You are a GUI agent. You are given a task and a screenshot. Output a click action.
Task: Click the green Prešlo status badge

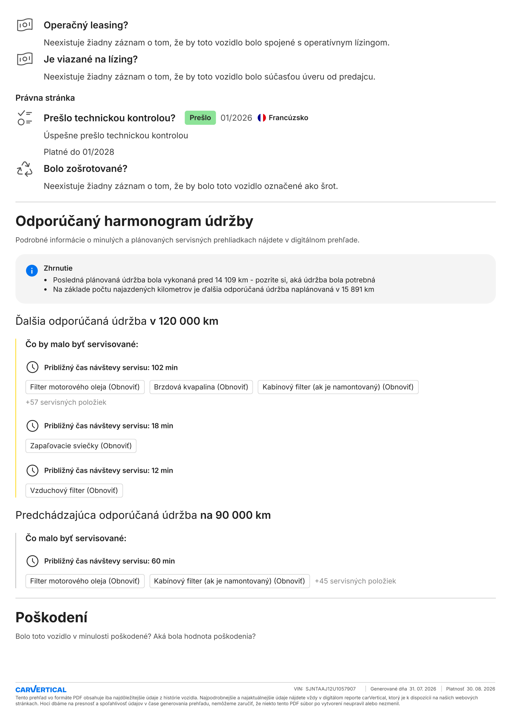point(200,118)
